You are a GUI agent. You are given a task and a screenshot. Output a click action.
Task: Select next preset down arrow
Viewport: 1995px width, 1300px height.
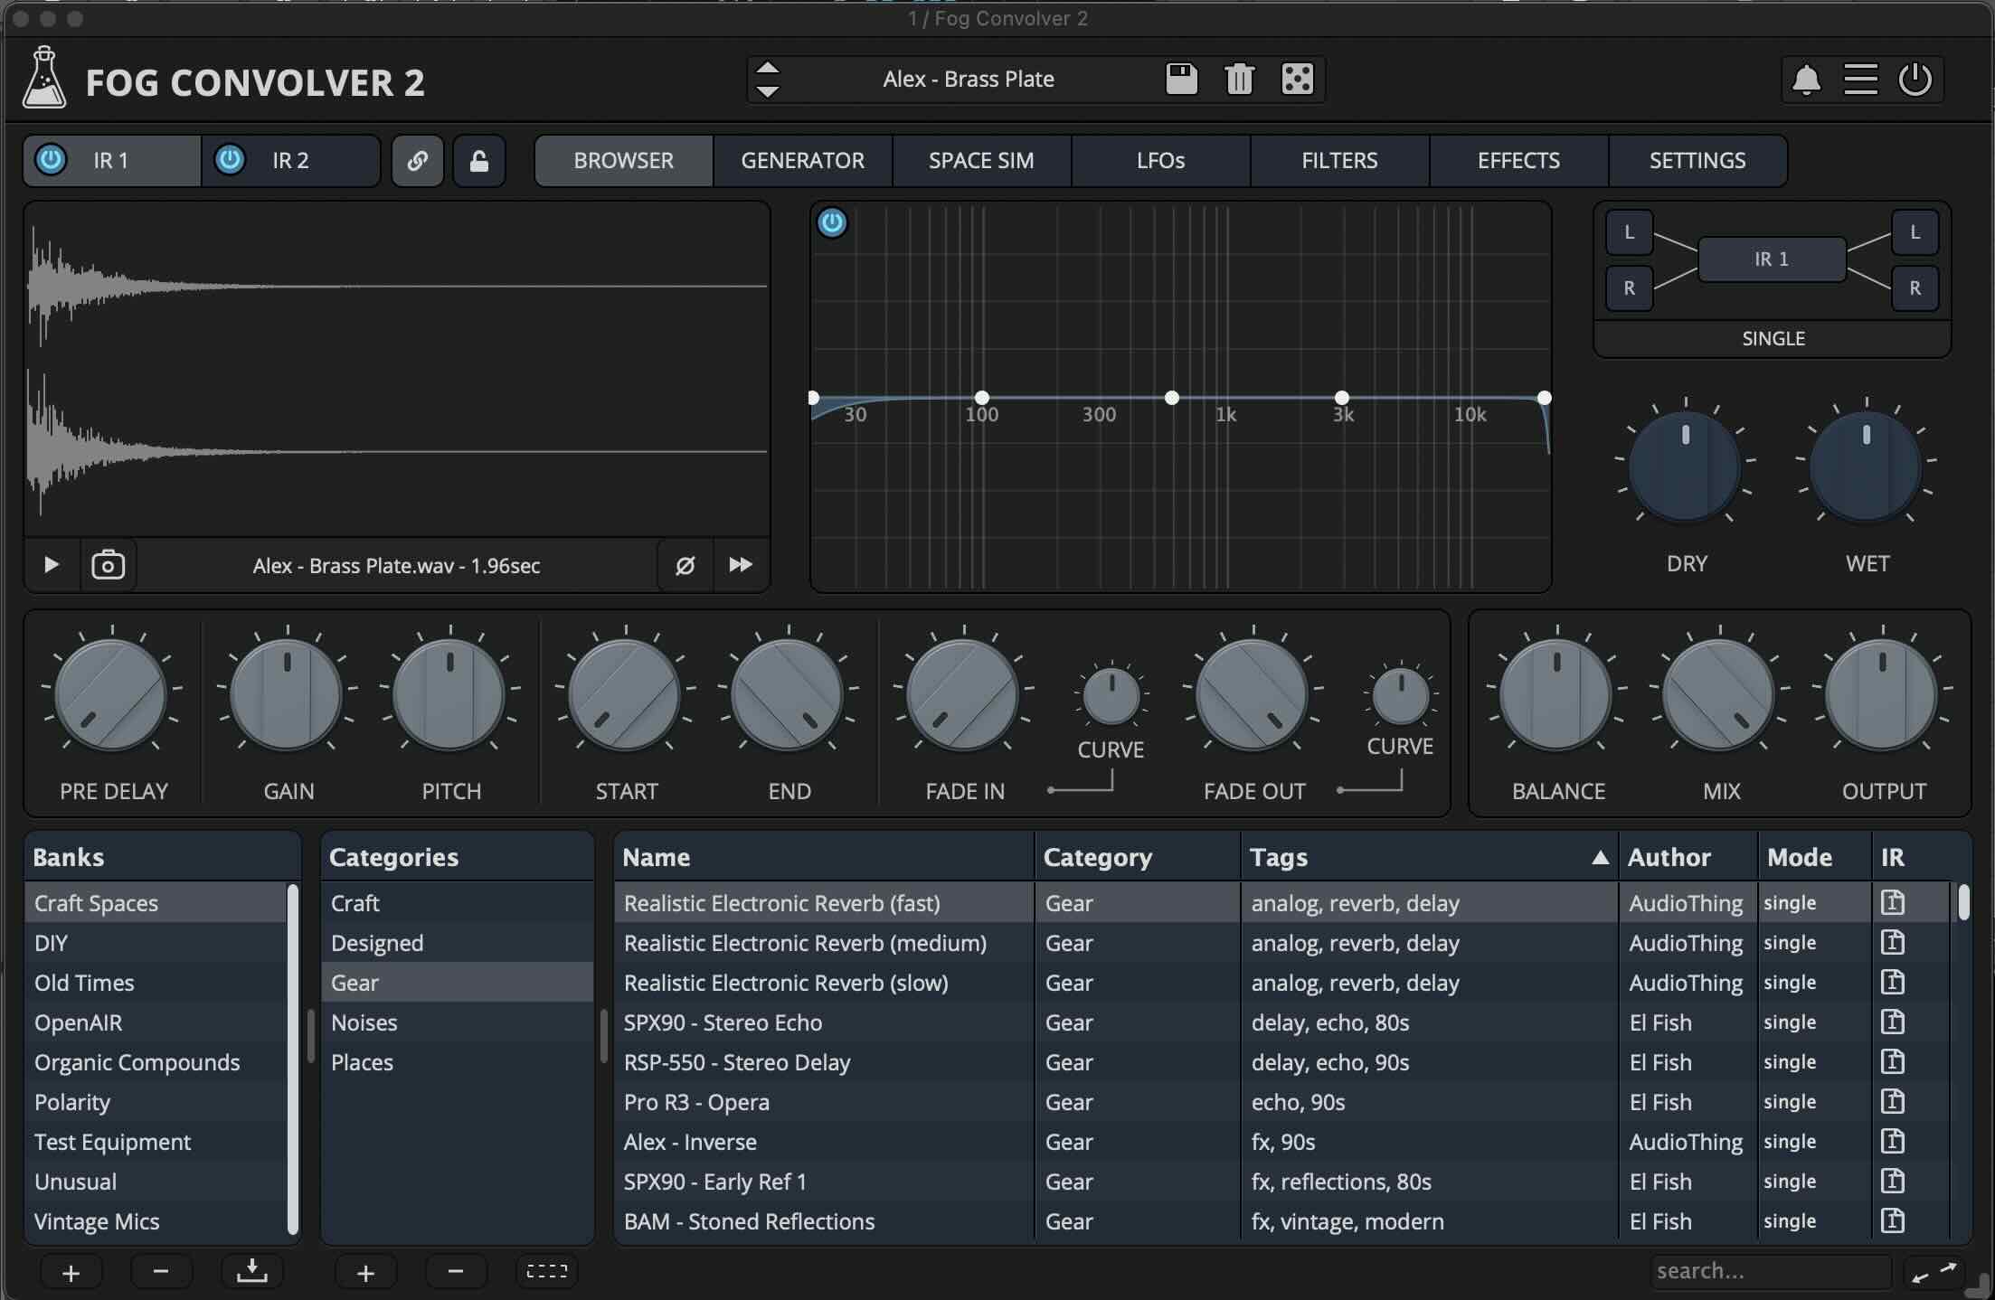coord(767,91)
